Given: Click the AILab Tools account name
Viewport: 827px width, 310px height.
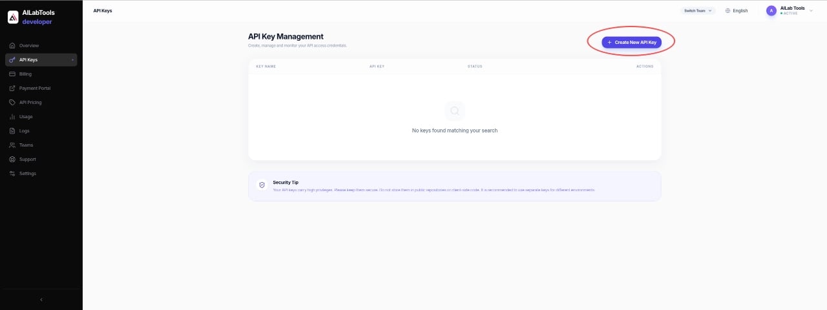Looking at the screenshot, I should [x=792, y=8].
